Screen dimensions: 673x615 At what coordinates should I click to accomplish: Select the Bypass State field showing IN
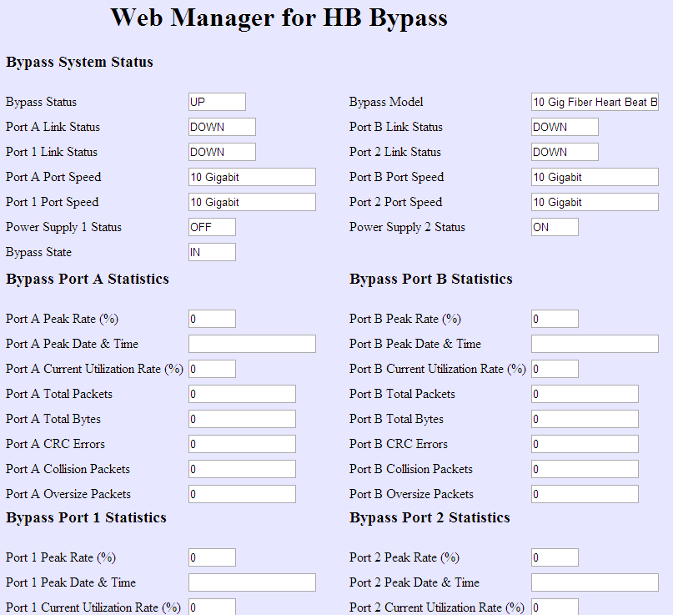(x=212, y=252)
